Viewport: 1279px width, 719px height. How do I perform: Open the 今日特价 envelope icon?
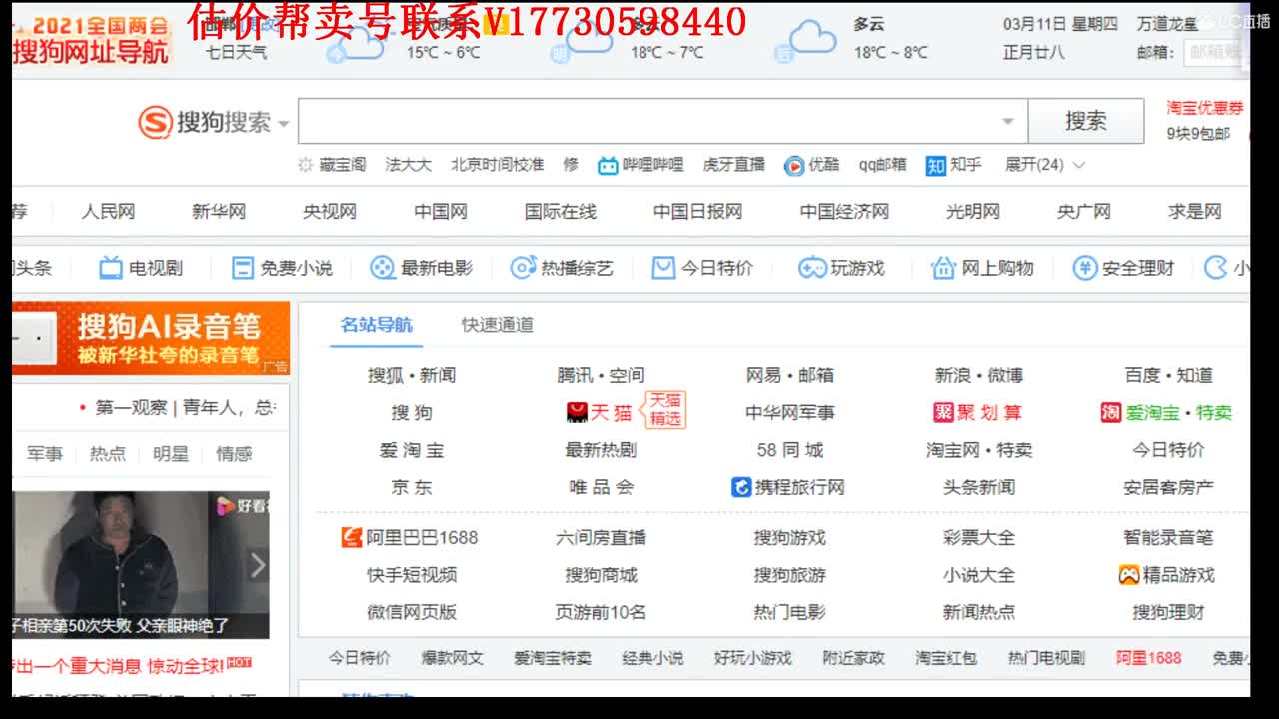tap(663, 268)
